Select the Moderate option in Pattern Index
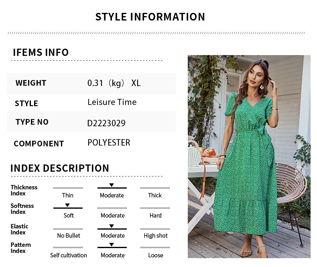317x267 pixels. (113, 255)
